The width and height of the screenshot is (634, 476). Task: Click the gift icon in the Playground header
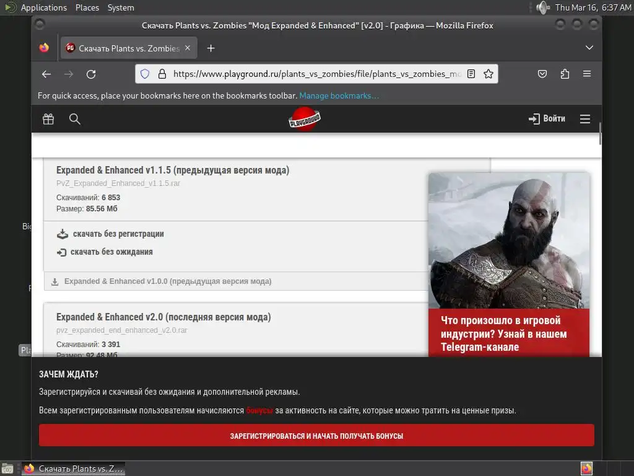pos(48,119)
